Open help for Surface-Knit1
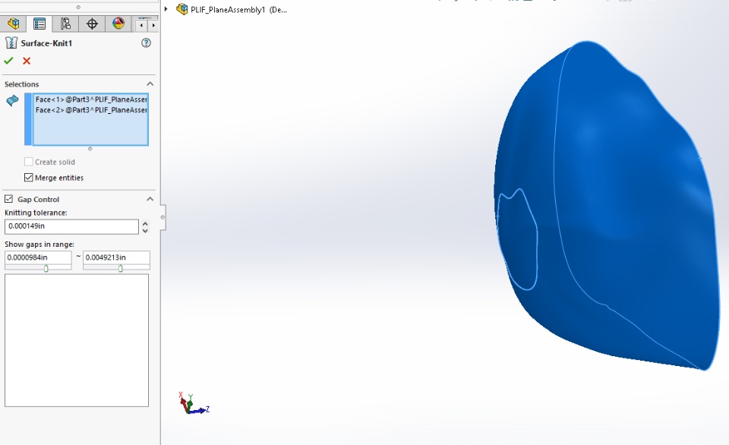 [x=146, y=43]
